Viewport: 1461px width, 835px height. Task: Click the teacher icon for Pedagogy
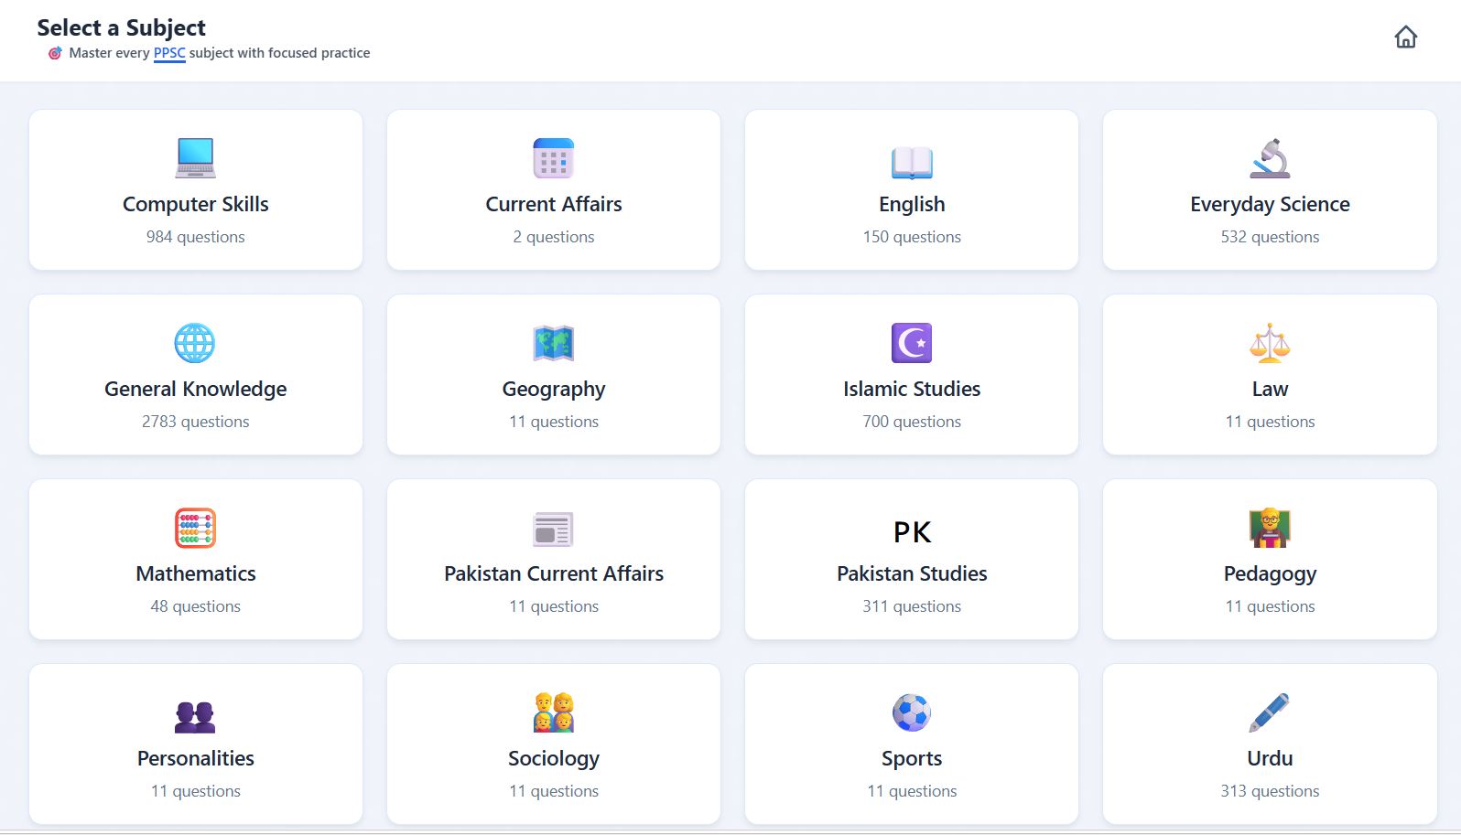[x=1270, y=528]
